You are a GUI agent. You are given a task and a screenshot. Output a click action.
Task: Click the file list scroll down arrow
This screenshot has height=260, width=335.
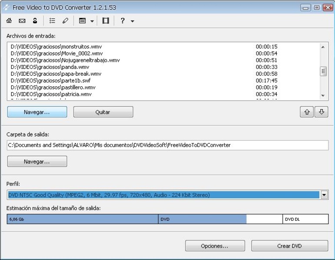323,95
